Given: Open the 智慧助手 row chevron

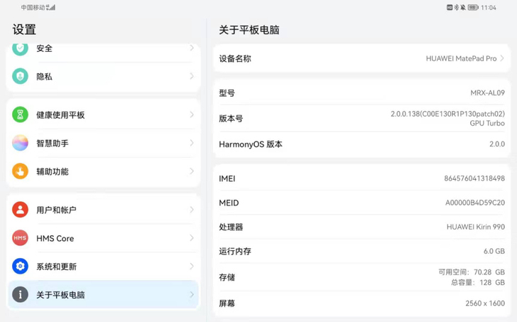Looking at the screenshot, I should point(192,143).
